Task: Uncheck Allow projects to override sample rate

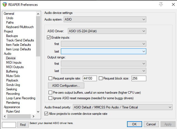Action: (x=47, y=113)
